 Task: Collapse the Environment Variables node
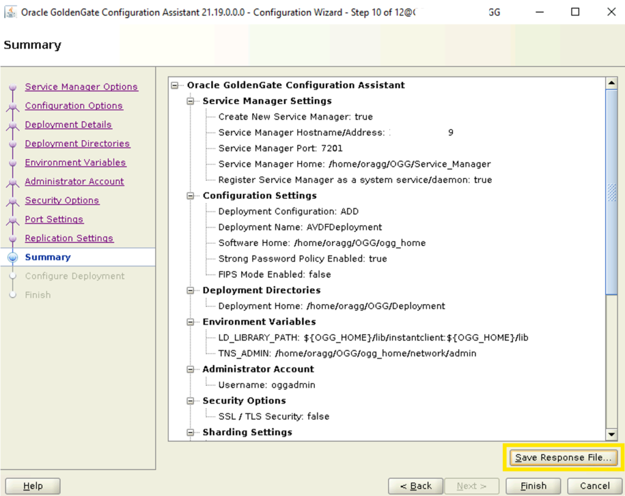pos(190,322)
